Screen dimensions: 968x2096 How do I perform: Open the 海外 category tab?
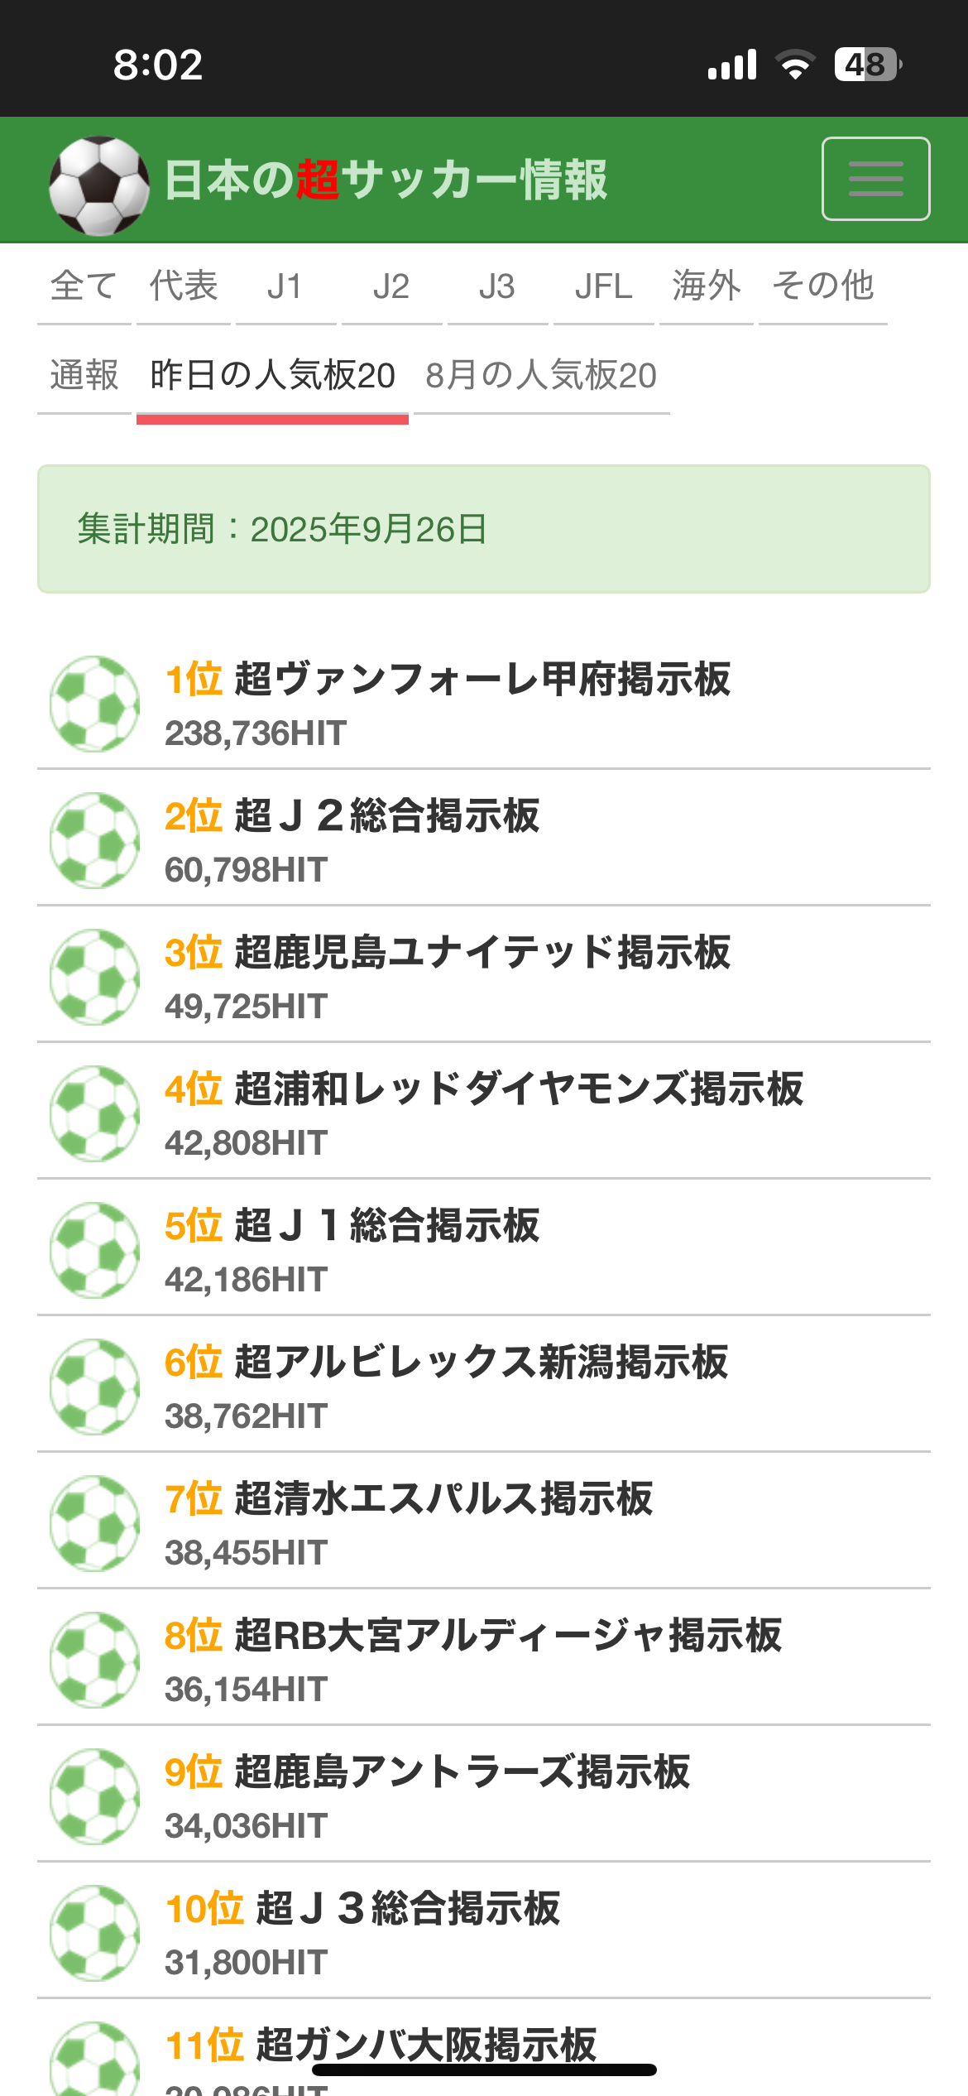click(x=706, y=286)
